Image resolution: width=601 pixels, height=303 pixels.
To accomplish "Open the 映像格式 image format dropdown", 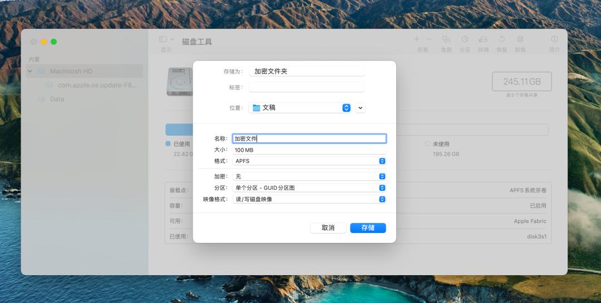I will (309, 199).
